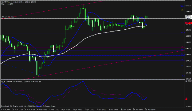192x111 pixels.
Task: Select the buy order label on chart
Action: point(8,17)
